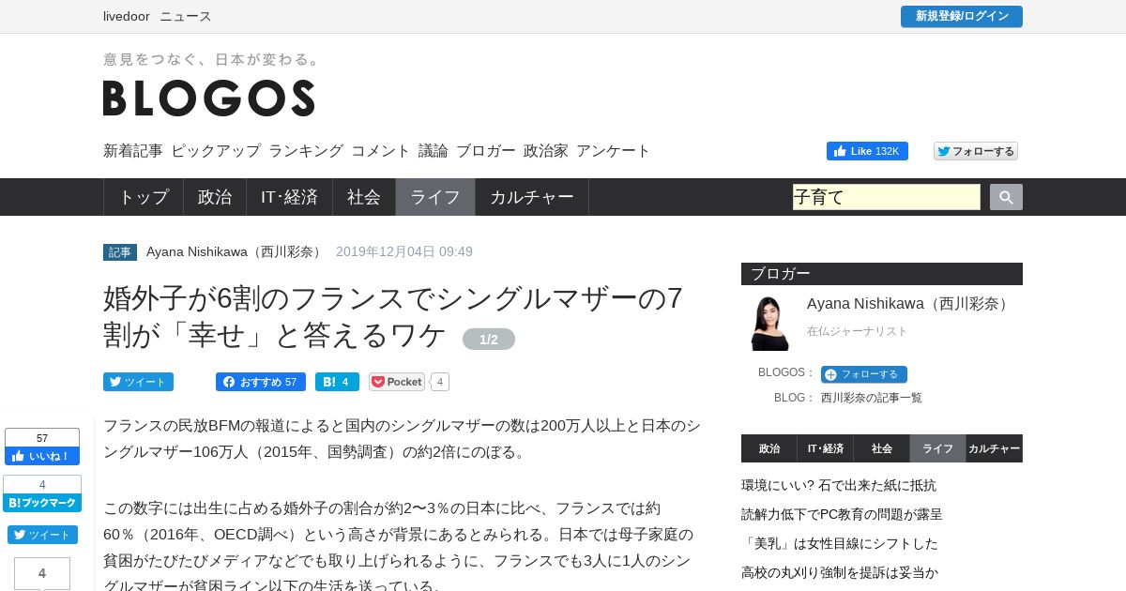Open アンケート navigation link
The height and width of the screenshot is (591, 1126).
click(x=614, y=150)
